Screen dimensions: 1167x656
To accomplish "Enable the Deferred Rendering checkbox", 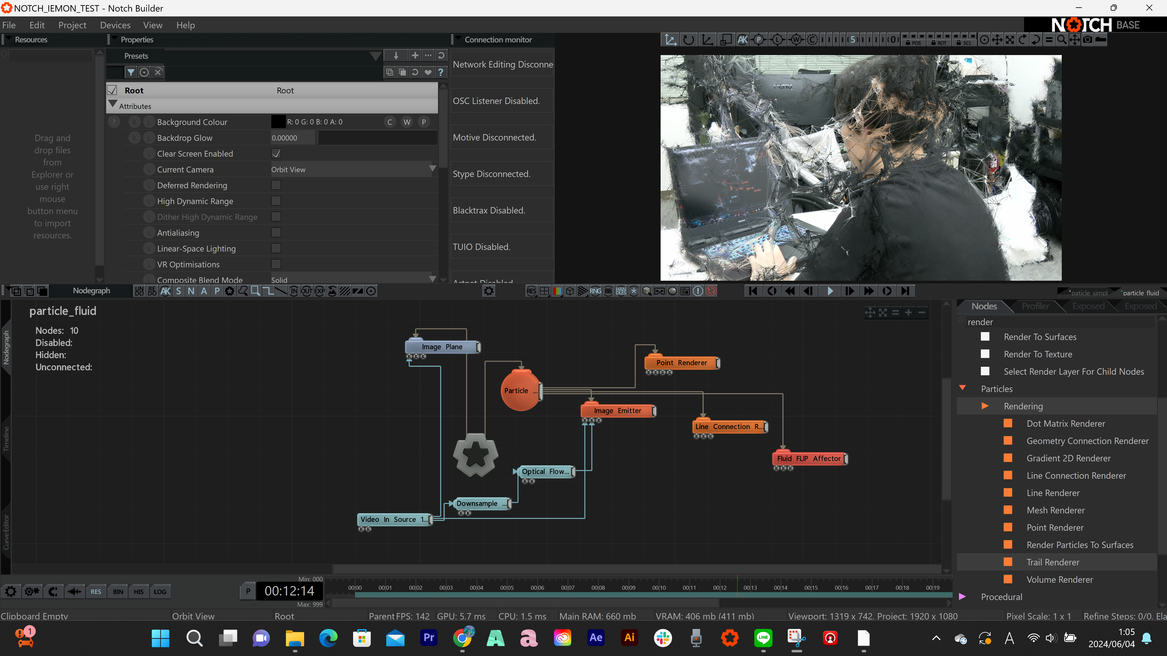I will pyautogui.click(x=276, y=185).
